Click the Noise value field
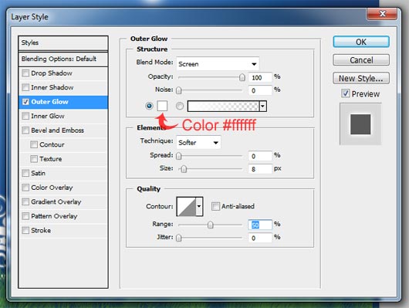This screenshot has height=308, width=409. pyautogui.click(x=260, y=90)
